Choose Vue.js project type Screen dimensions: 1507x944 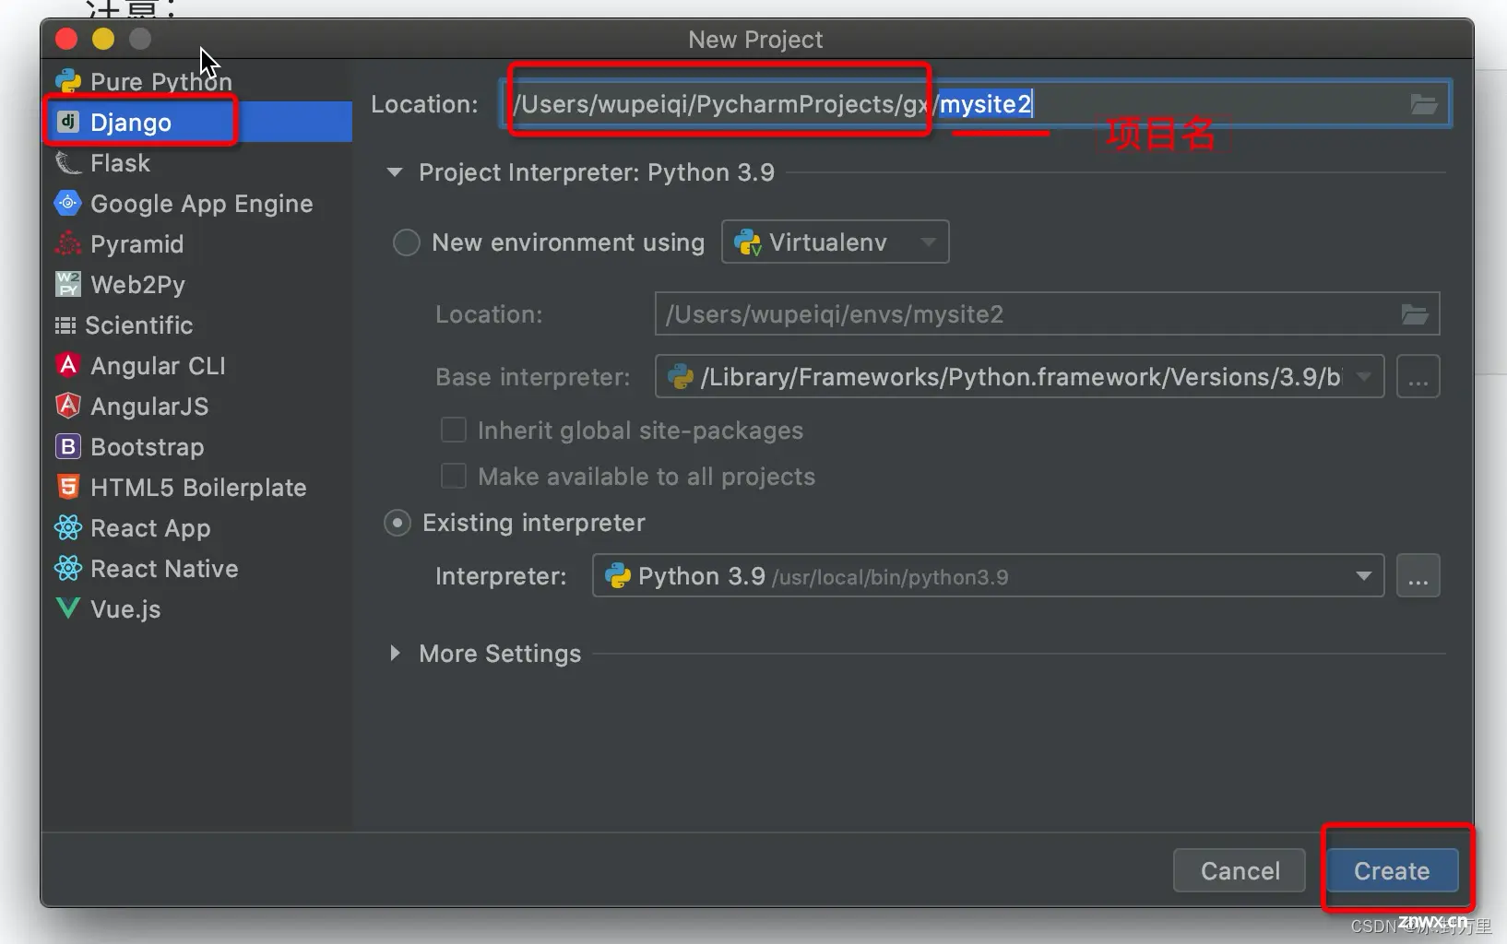[197, 608]
